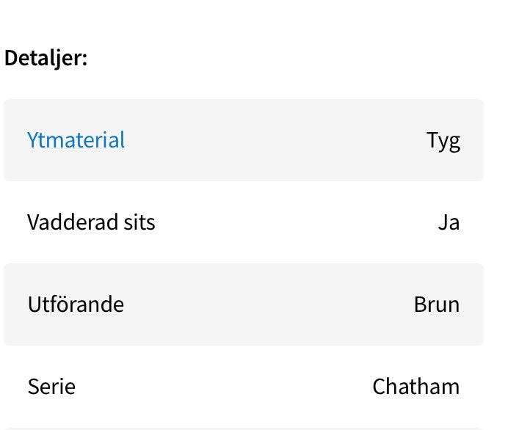Image resolution: width=519 pixels, height=430 pixels.
Task: Click the word sits
Action: coord(137,222)
